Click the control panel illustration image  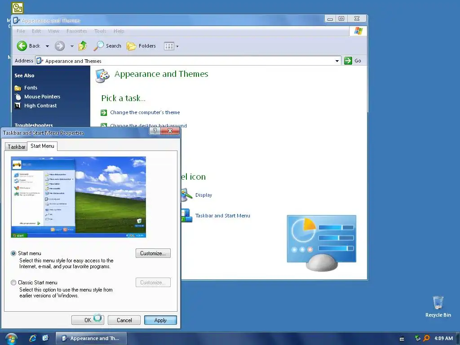click(322, 243)
